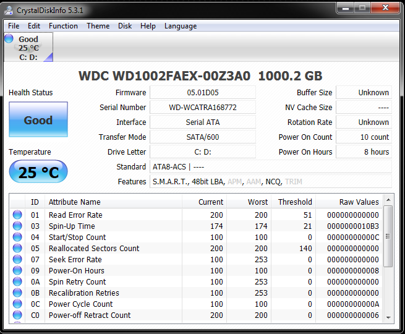Select the Power-off Retract Count name
405x334 pixels.
tap(90, 315)
